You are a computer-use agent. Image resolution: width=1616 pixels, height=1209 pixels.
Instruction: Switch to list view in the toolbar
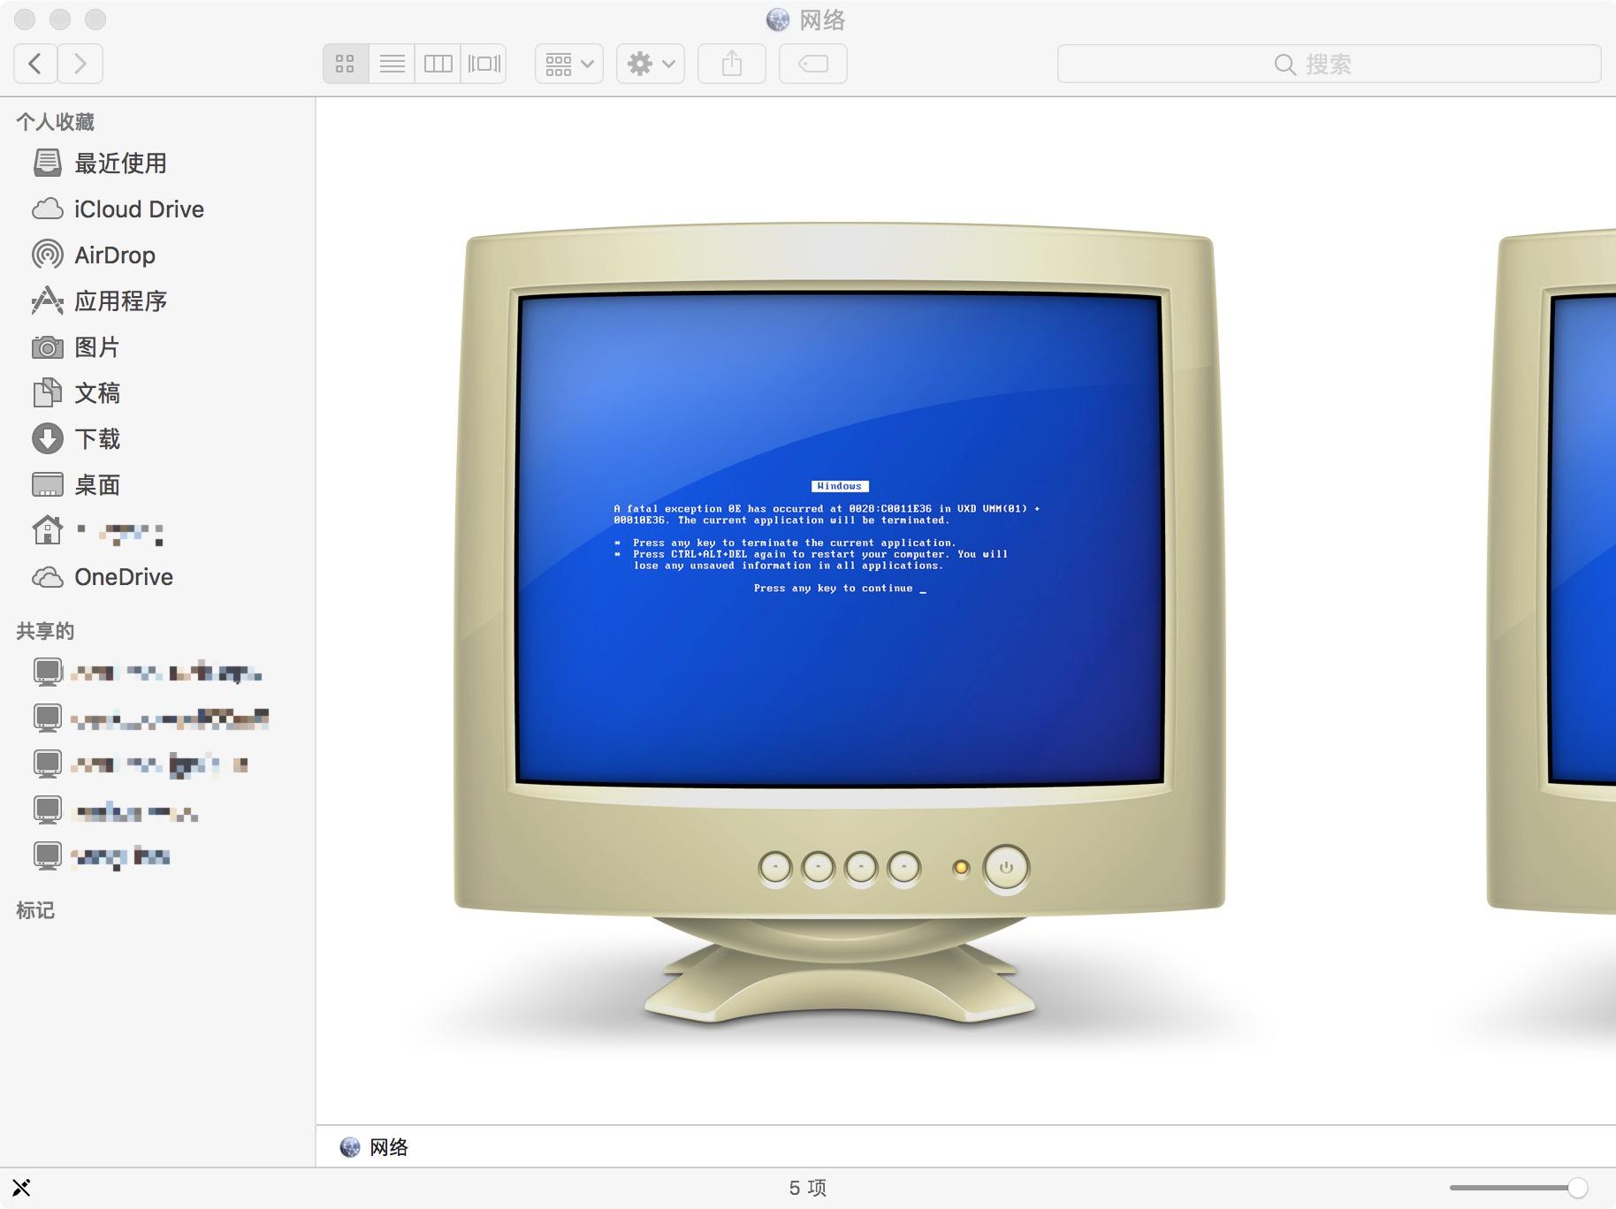[x=392, y=63]
